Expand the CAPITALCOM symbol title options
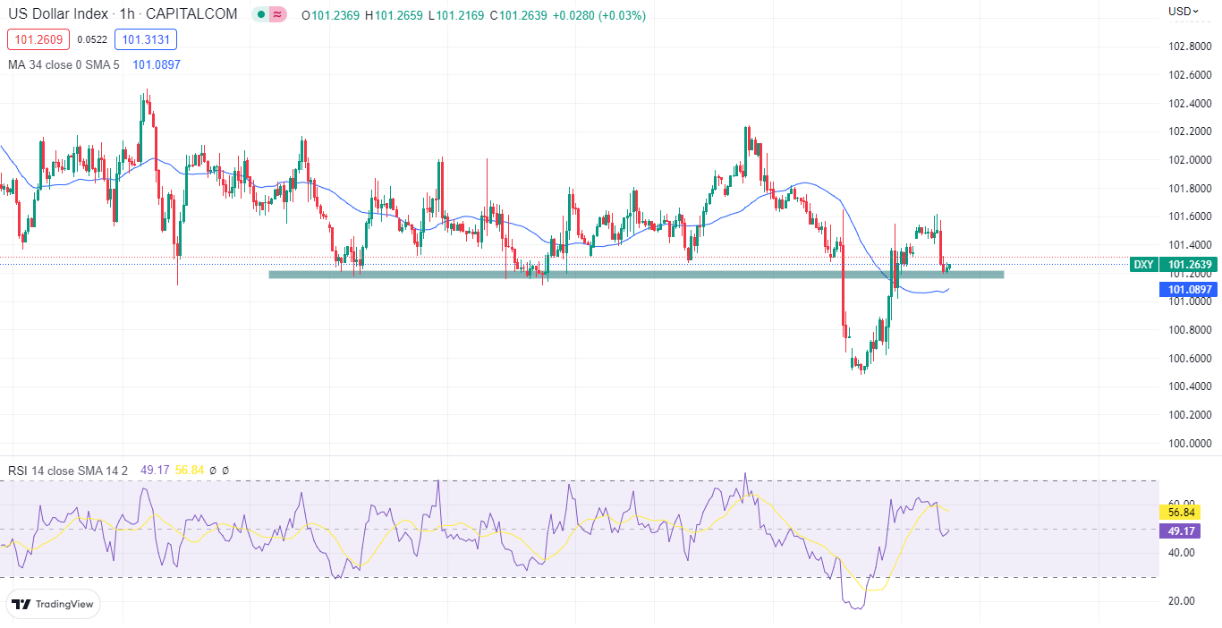The image size is (1222, 628). (193, 14)
